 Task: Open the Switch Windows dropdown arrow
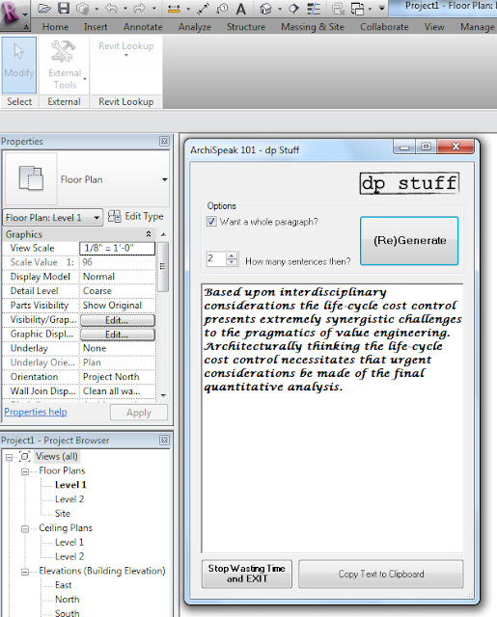click(x=370, y=9)
